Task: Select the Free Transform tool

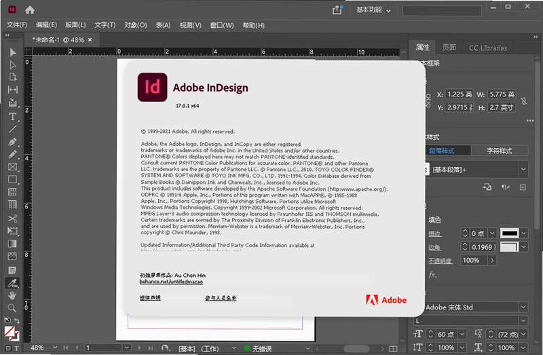Action: tap(13, 231)
